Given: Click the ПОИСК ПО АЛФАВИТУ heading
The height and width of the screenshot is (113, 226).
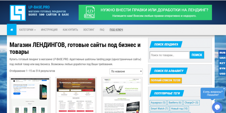Looking at the screenshot, I should (x=169, y=71).
